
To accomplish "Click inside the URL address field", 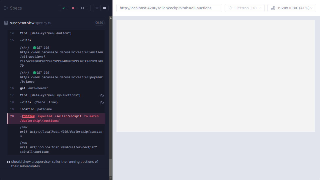I will [169, 8].
